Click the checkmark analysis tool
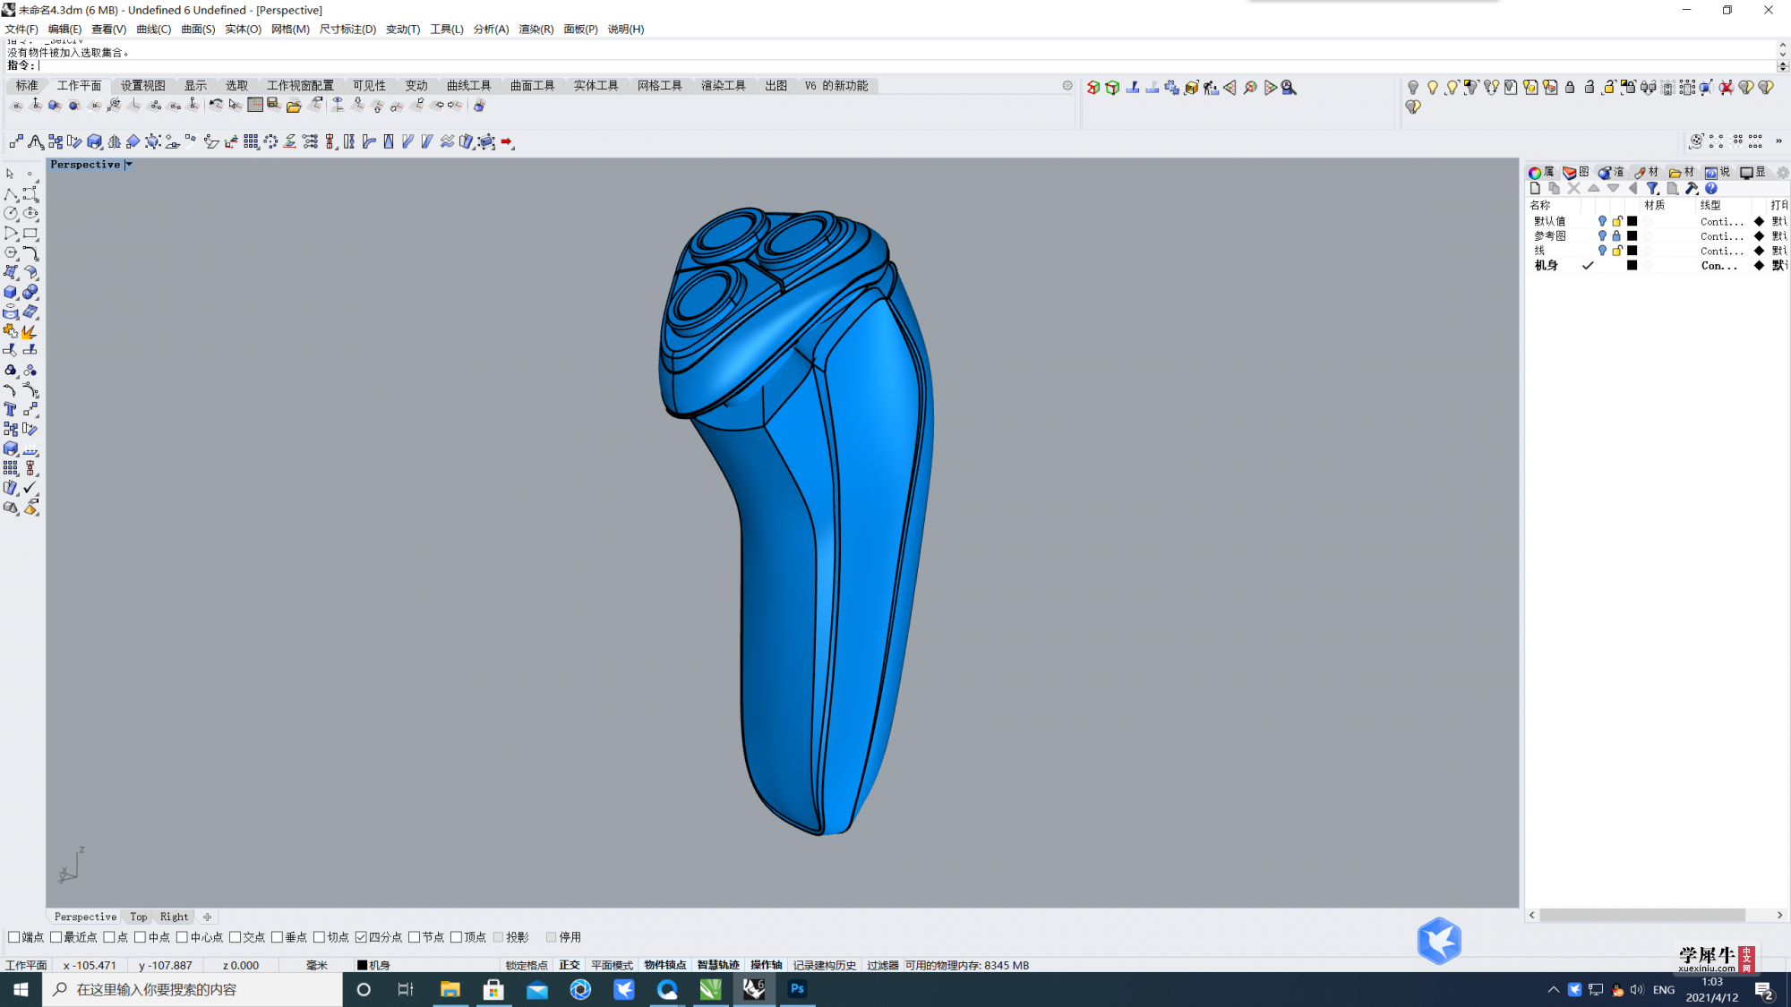Screen dimensions: 1791x1007 coord(30,488)
